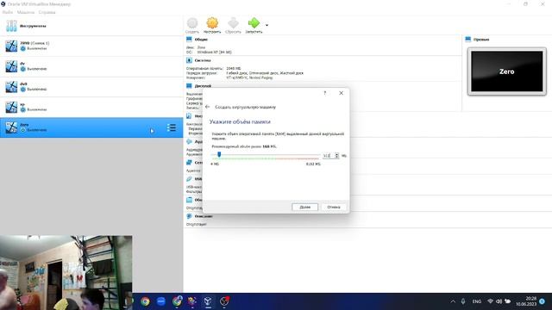Click the Превью panel icon
The height and width of the screenshot is (310, 552).
click(467, 40)
